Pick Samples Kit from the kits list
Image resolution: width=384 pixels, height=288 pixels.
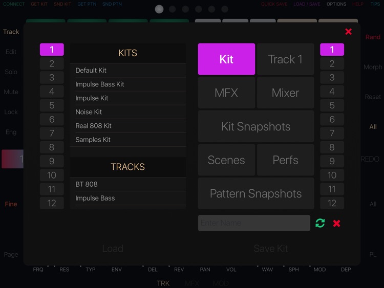[128, 140]
